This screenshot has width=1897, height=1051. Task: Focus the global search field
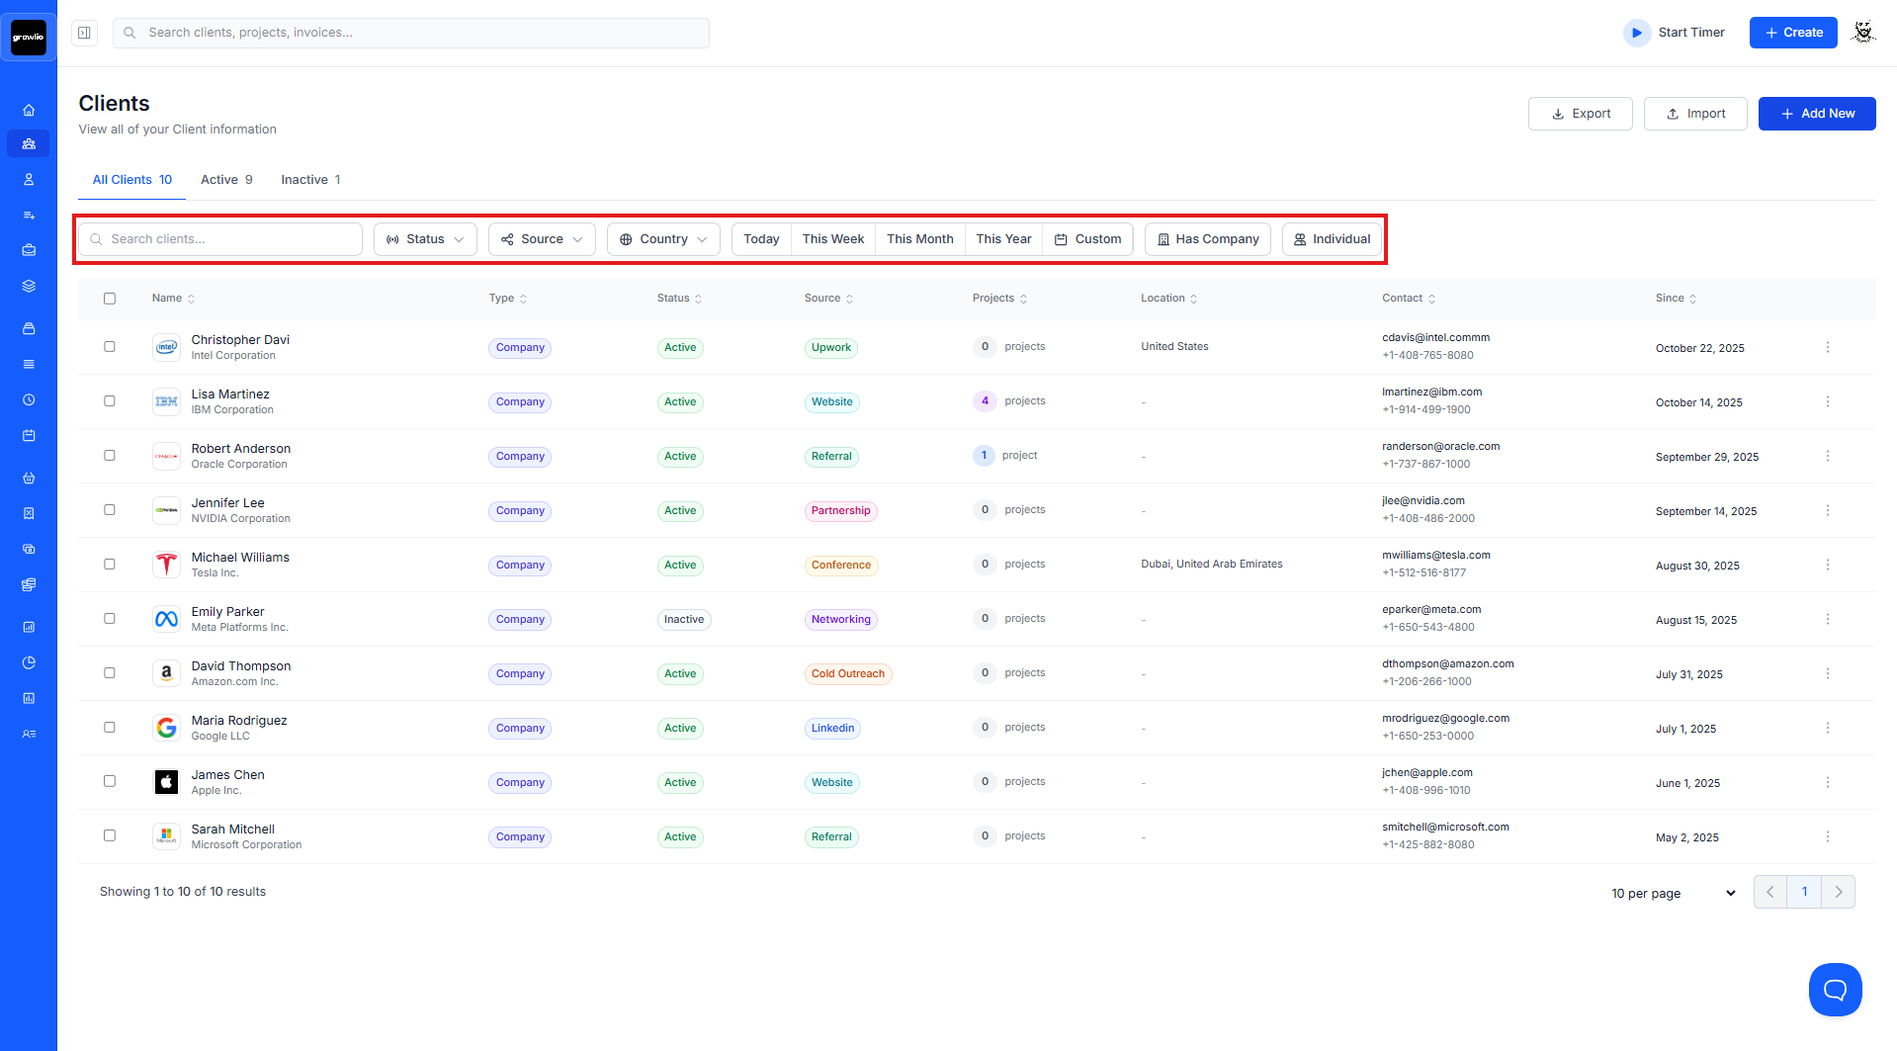[x=411, y=33]
